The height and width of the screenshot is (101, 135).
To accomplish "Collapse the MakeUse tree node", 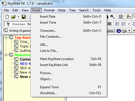I will (6, 55).
